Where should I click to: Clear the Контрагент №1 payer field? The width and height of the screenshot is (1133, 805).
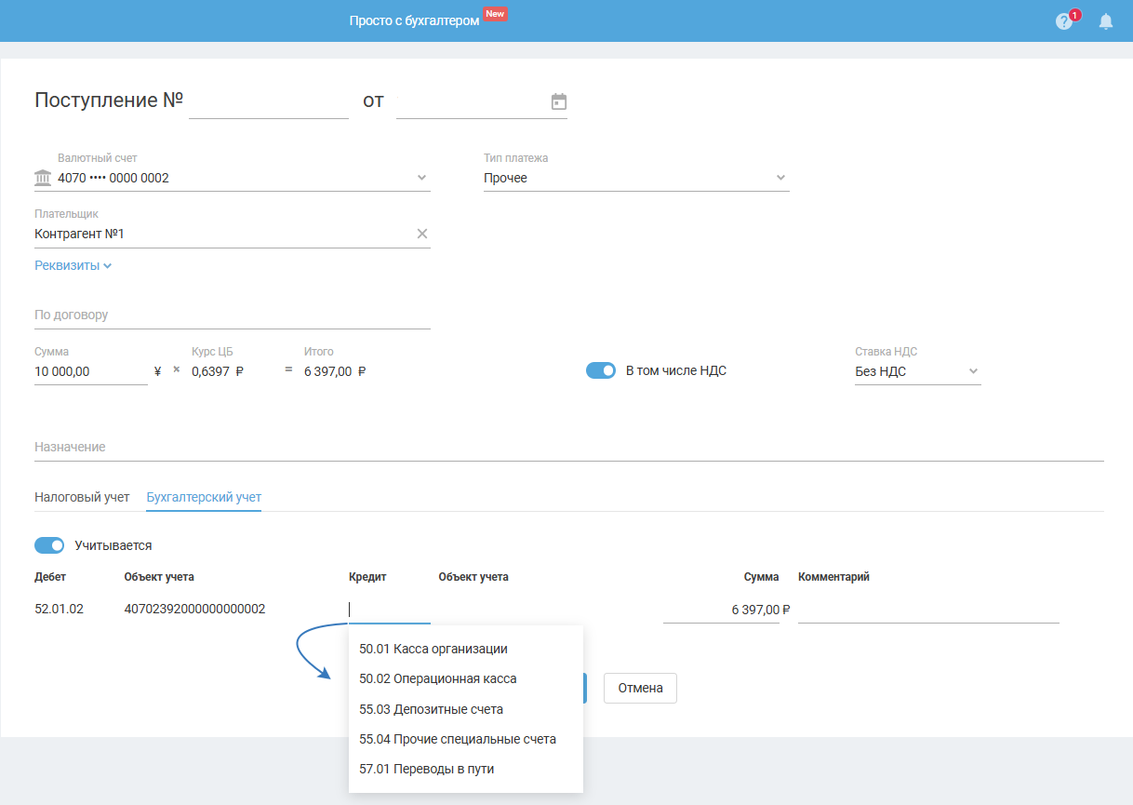pos(422,234)
